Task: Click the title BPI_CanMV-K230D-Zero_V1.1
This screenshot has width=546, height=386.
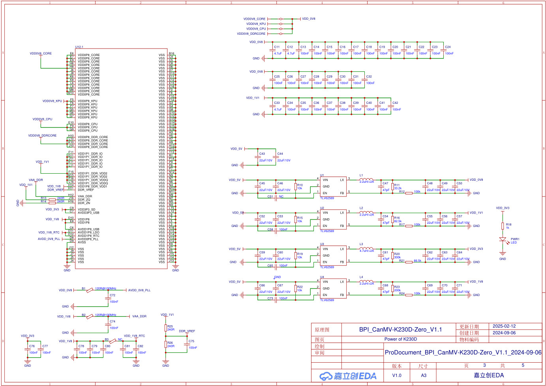Action: pos(400,330)
